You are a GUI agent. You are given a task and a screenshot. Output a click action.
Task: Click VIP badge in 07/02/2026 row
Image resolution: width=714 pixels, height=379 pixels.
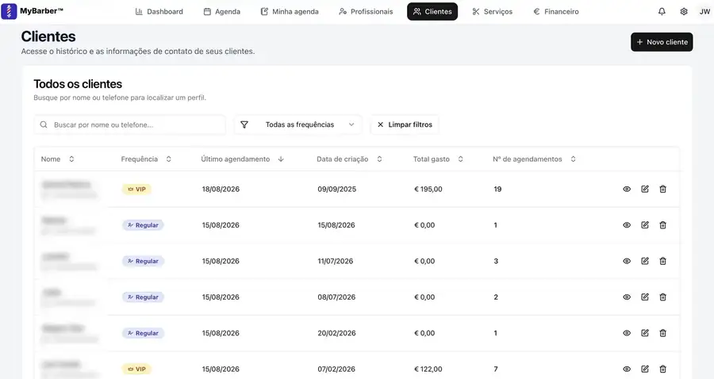point(136,369)
